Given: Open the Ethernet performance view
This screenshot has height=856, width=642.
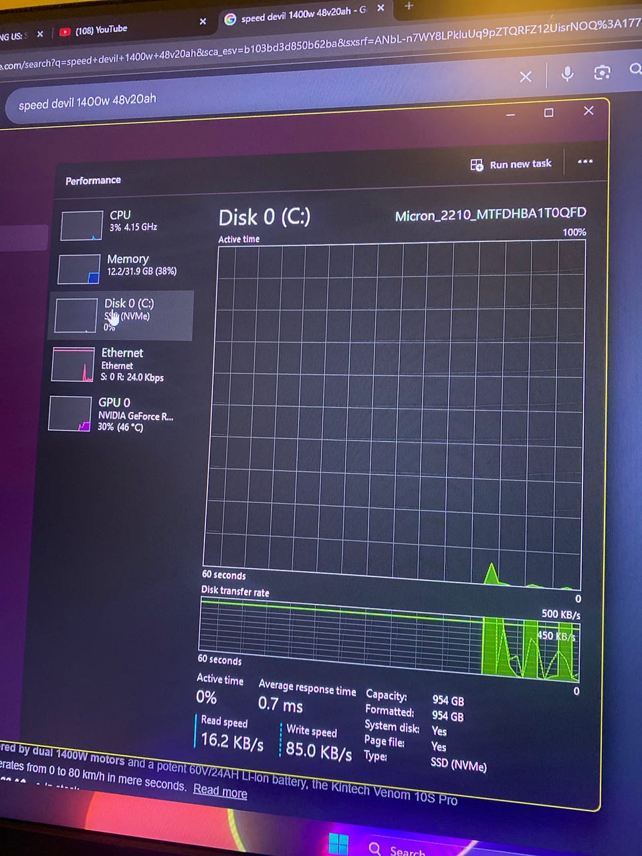Looking at the screenshot, I should [x=120, y=364].
